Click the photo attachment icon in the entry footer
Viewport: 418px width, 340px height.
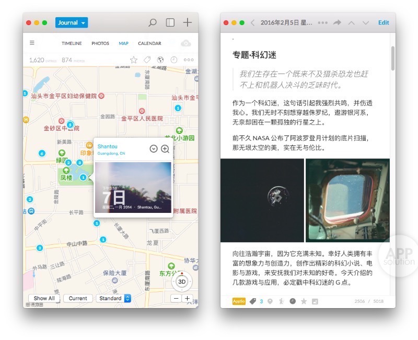(x=315, y=301)
